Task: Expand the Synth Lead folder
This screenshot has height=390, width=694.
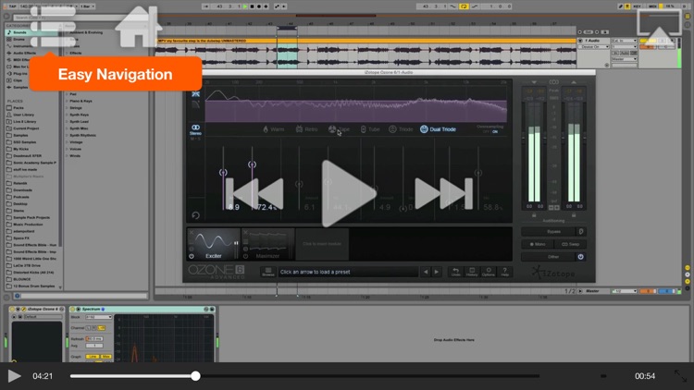Action: 68,122
